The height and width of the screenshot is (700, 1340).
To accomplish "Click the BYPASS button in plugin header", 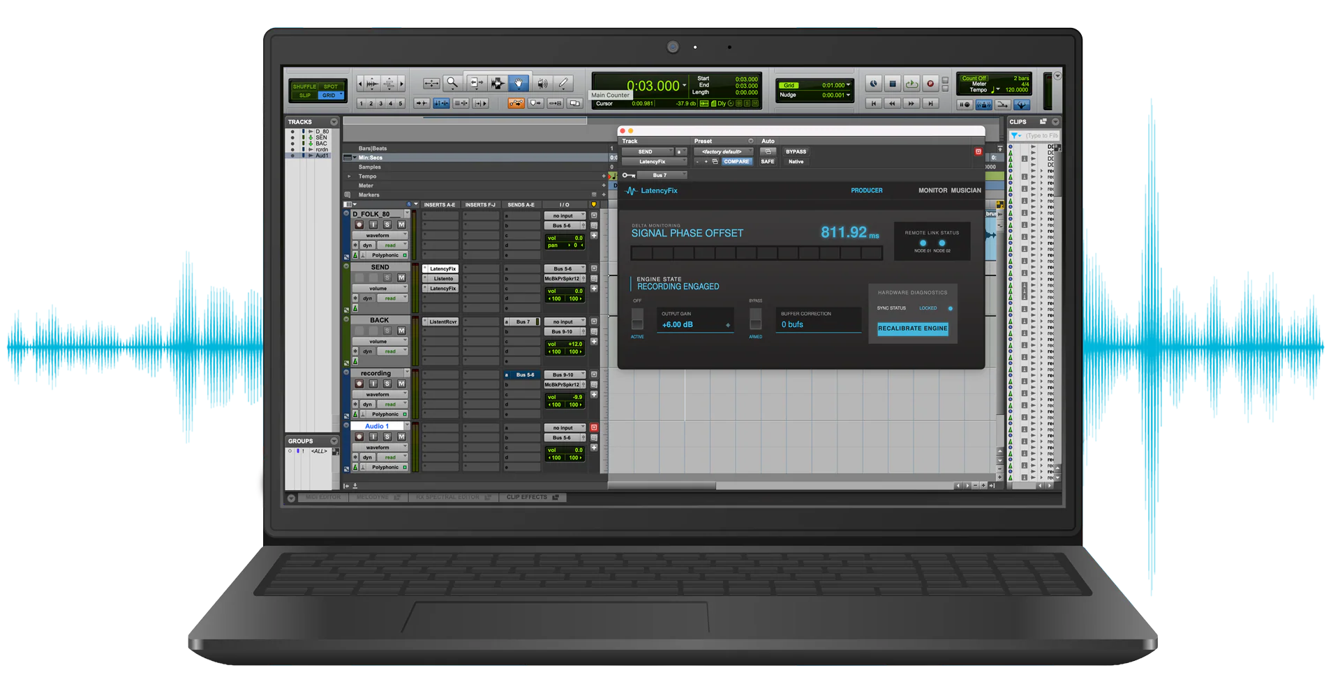I will coord(796,151).
